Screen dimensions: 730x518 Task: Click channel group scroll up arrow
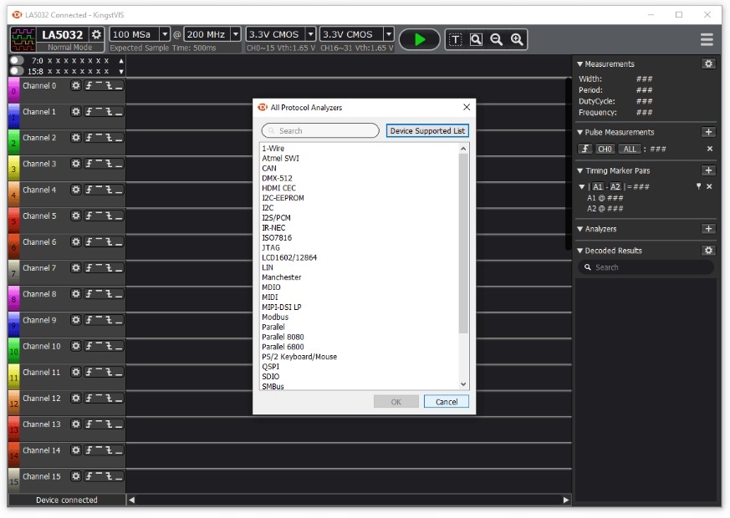click(x=121, y=60)
